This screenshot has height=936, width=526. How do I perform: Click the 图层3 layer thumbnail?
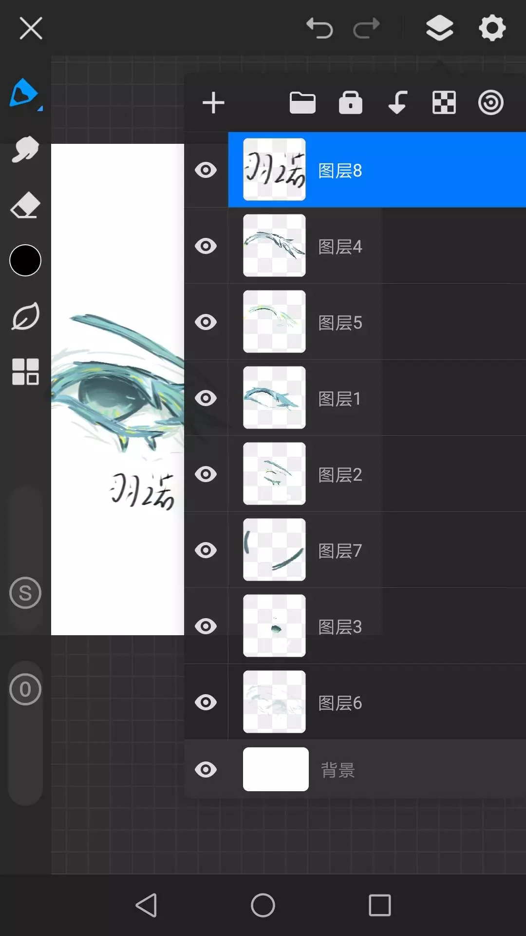[x=275, y=626]
